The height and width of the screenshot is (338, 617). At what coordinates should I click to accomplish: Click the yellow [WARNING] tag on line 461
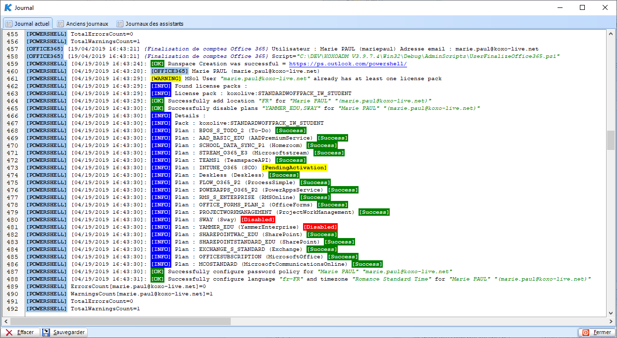[166, 79]
